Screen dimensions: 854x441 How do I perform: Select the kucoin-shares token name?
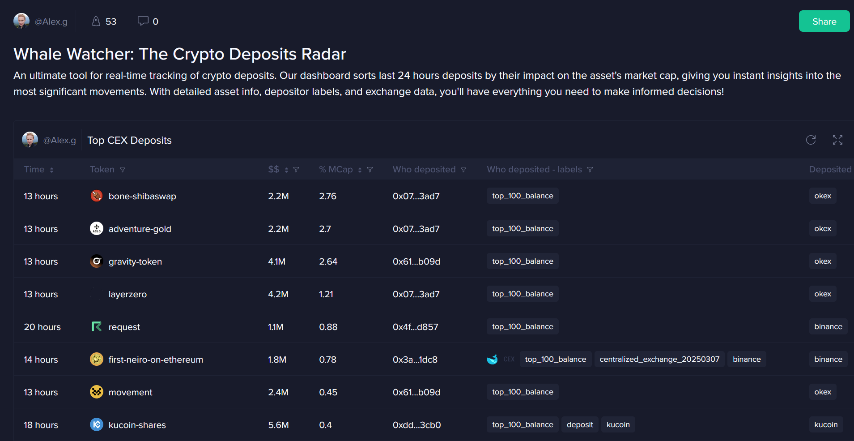point(137,425)
